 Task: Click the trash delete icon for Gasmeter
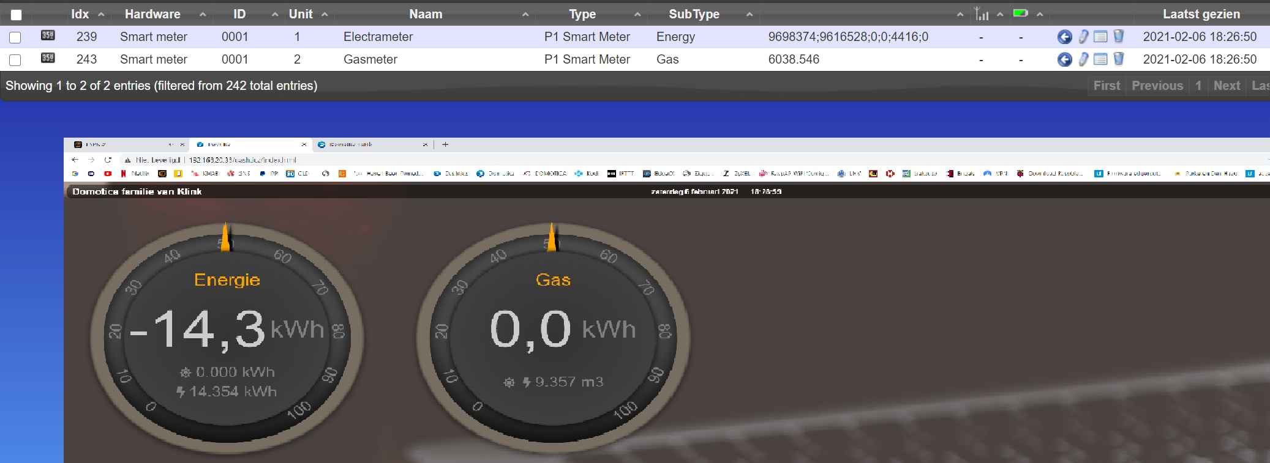pos(1118,59)
